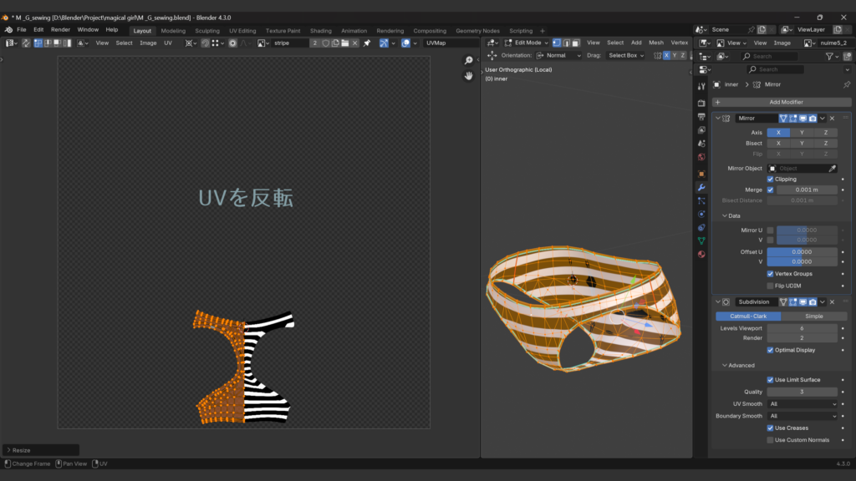Click the zoom magnifier icon in UV editor
The width and height of the screenshot is (856, 481).
point(469,60)
